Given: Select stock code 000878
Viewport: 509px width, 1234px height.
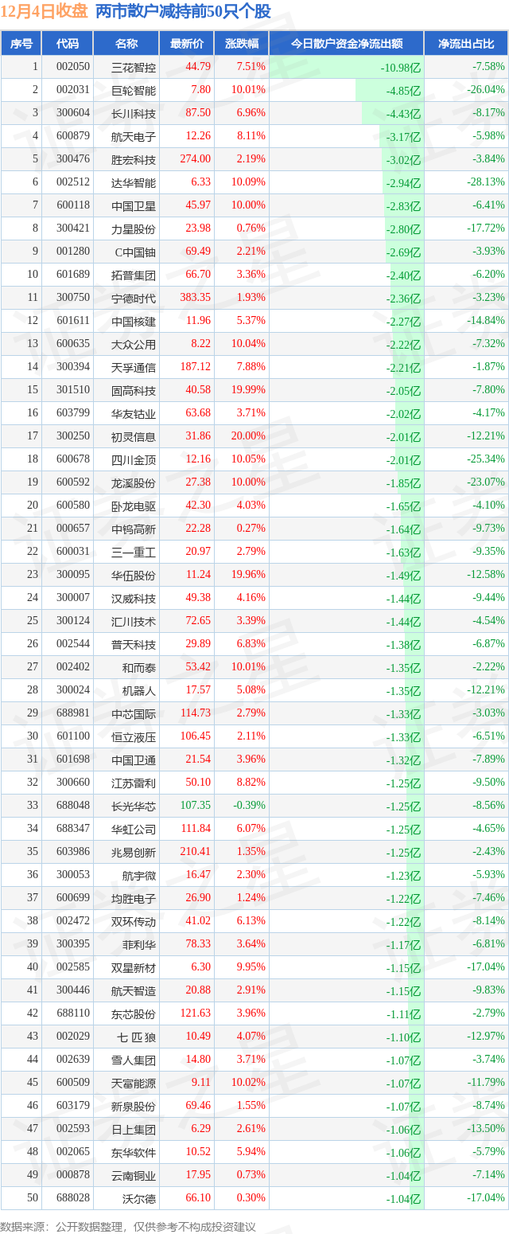Looking at the screenshot, I should [x=73, y=1175].
